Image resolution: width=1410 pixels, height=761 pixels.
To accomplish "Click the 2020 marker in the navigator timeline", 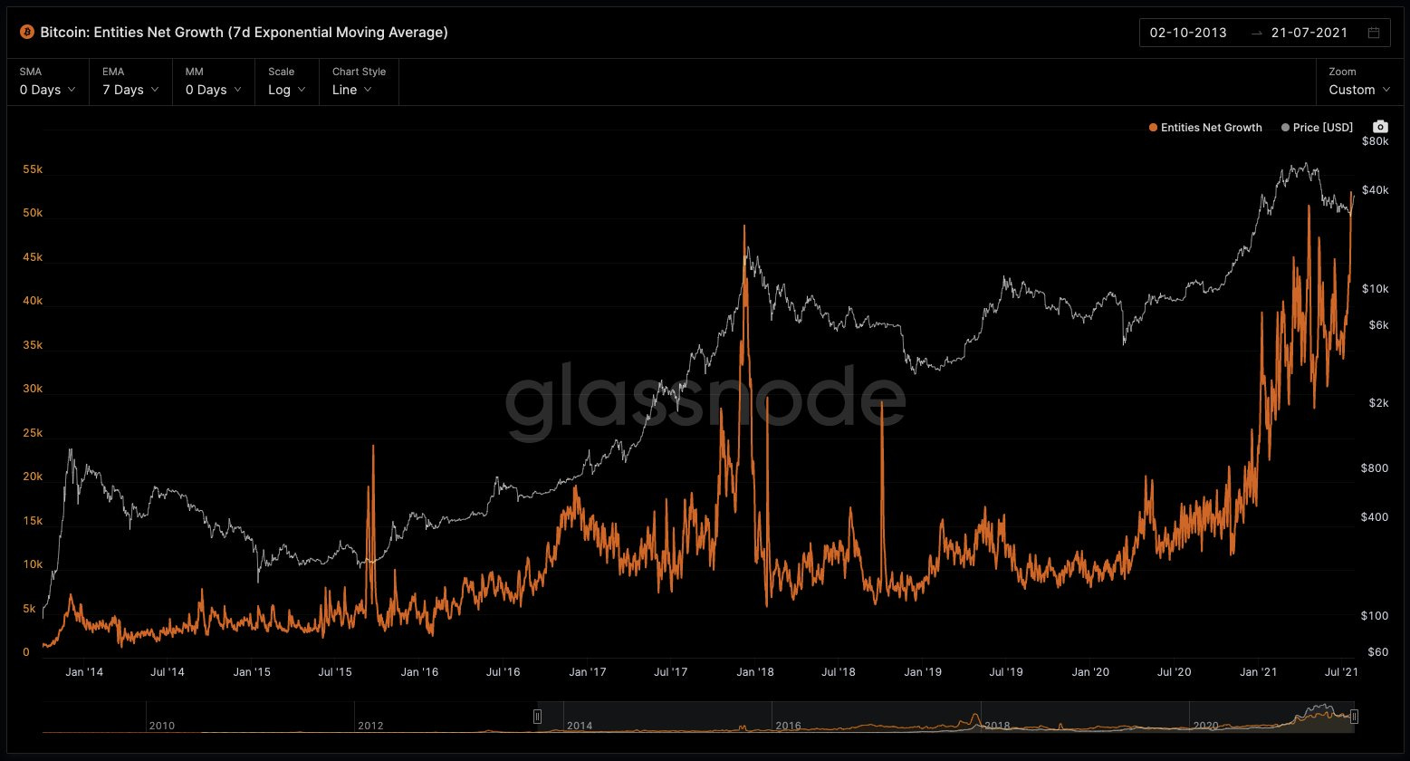I will click(1205, 727).
